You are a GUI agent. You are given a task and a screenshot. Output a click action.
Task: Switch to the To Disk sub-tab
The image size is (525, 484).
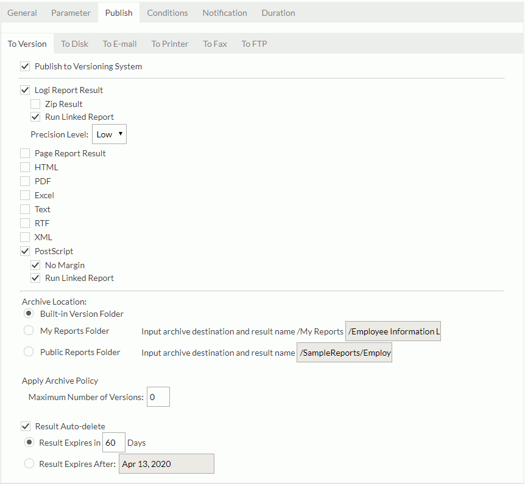(x=74, y=43)
